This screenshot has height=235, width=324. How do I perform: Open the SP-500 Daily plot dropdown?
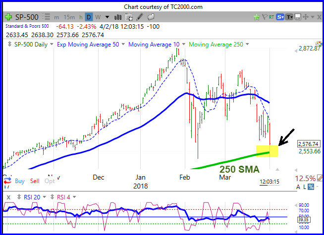pyautogui.click(x=52, y=44)
